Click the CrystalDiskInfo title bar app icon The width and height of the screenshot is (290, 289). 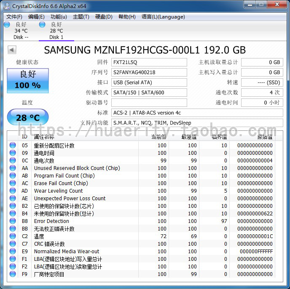pyautogui.click(x=7, y=6)
